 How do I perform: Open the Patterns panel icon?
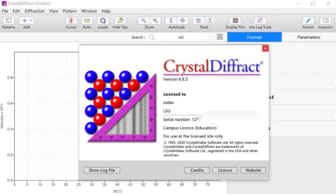(9, 21)
